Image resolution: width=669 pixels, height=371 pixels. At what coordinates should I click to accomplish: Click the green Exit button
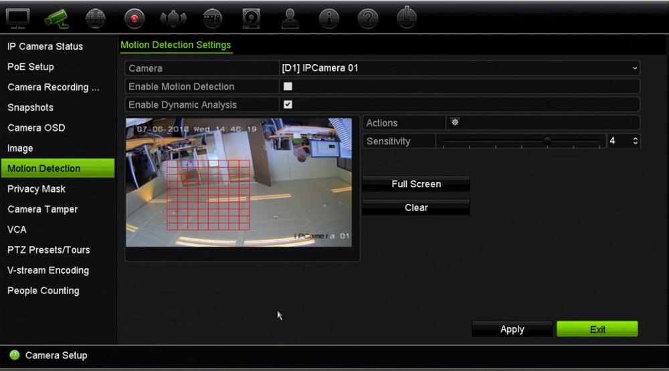597,329
